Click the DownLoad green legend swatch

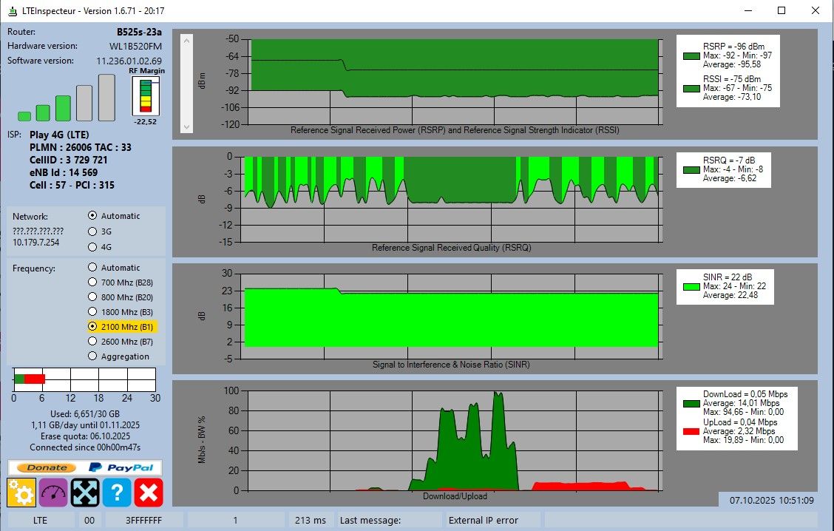(x=691, y=404)
